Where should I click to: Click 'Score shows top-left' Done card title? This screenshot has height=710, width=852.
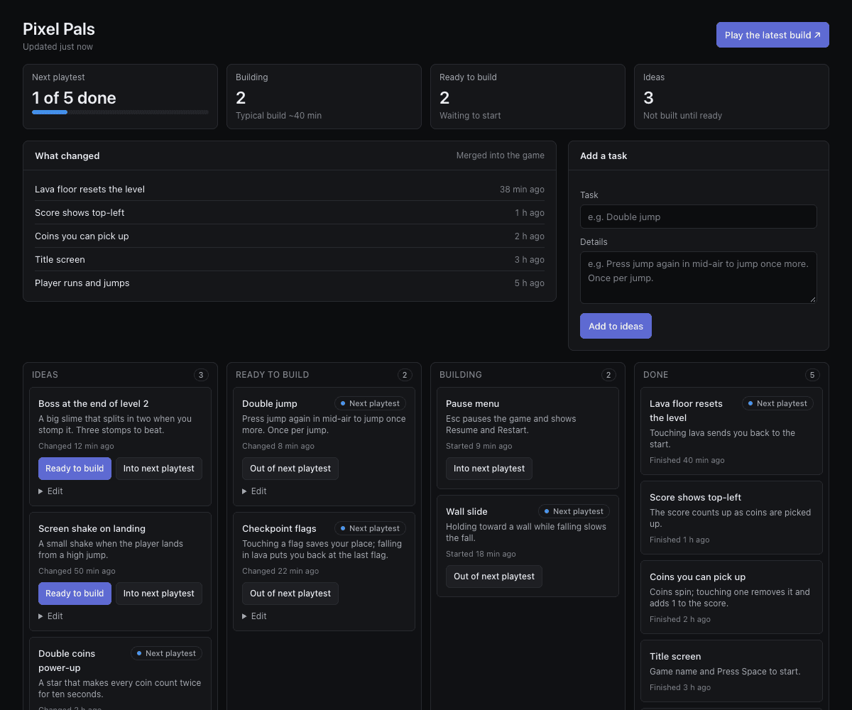695,497
